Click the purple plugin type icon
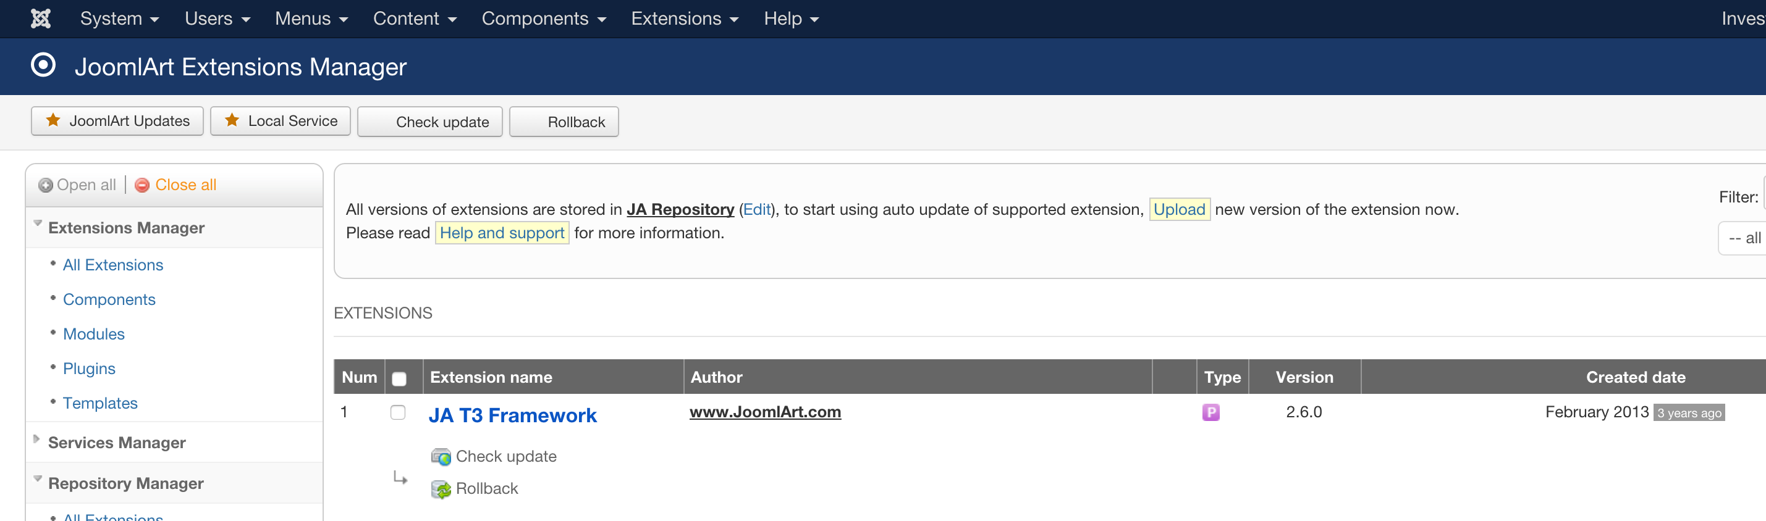Image resolution: width=1766 pixels, height=521 pixels. (x=1210, y=412)
